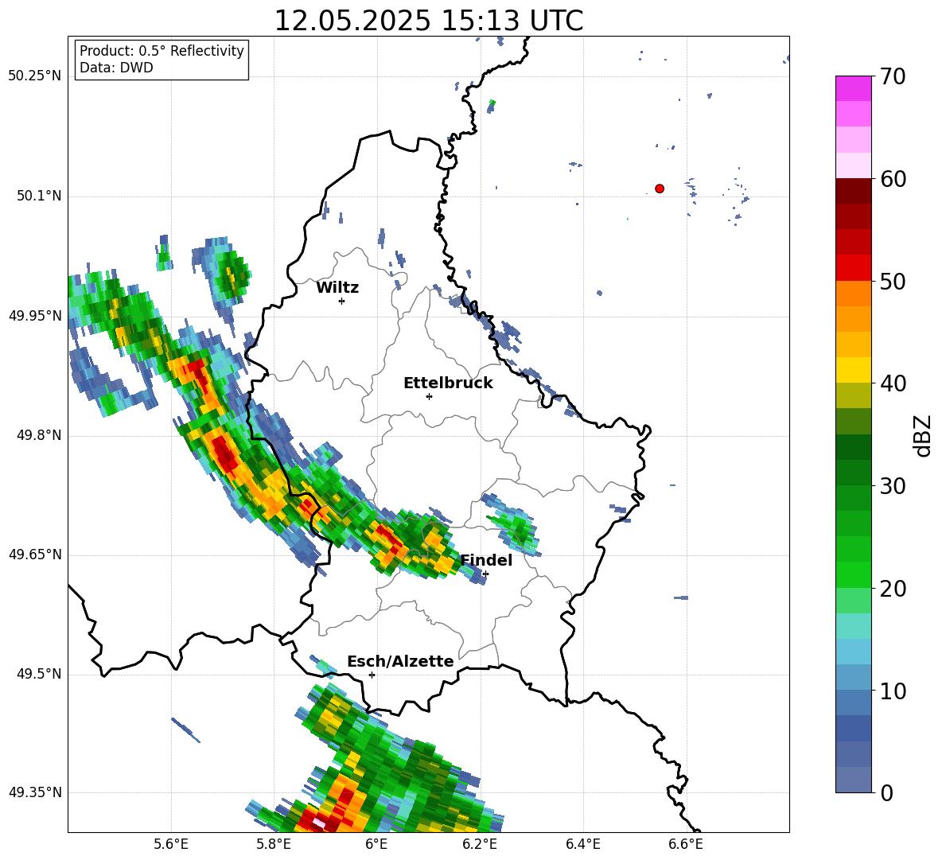The height and width of the screenshot is (860, 942).
Task: Click the Findel location cross marker
Action: (x=485, y=574)
